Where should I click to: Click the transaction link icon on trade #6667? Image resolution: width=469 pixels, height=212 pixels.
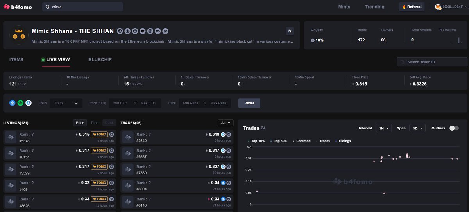[229, 150]
